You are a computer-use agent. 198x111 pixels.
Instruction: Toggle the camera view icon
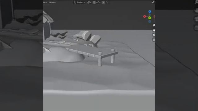click(x=153, y=35)
